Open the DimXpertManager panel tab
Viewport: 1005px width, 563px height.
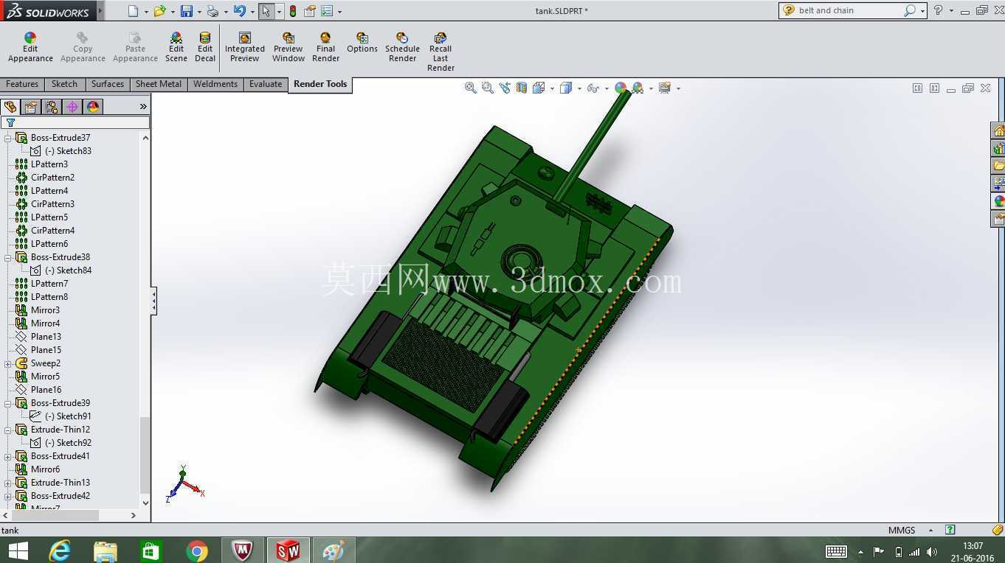[x=72, y=107]
